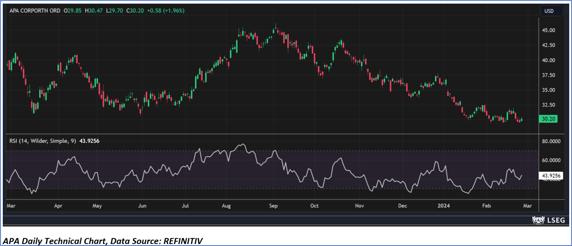Select the Jul label on the time axis

(x=186, y=206)
